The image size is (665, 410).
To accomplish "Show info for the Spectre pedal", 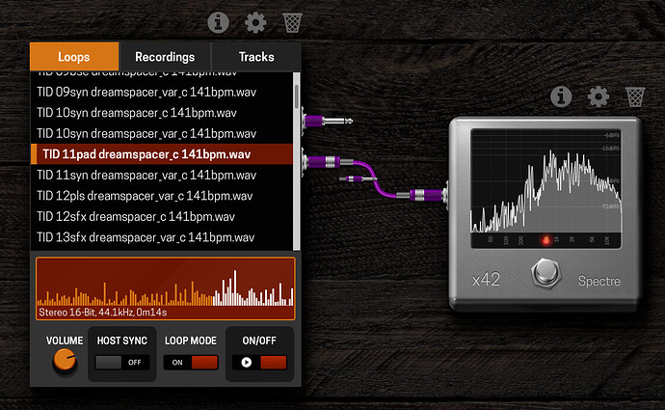I will coord(561,96).
